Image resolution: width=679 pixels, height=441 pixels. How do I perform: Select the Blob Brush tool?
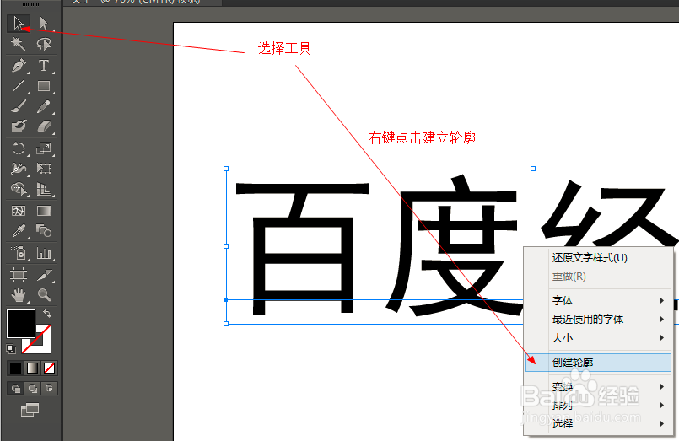pos(19,126)
